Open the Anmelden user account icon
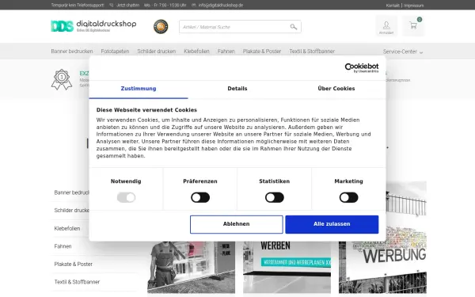 click(x=386, y=27)
